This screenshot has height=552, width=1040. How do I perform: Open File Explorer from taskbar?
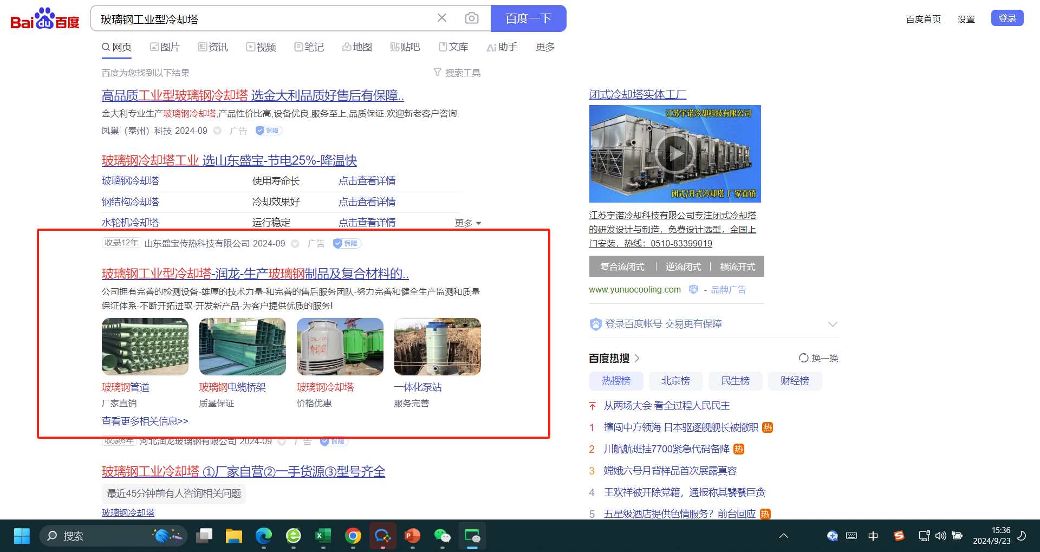(x=233, y=536)
